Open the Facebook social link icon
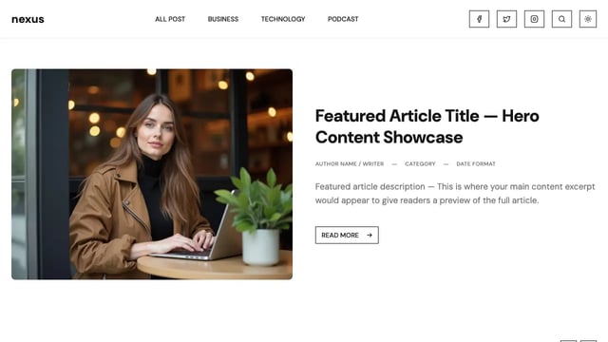 pyautogui.click(x=479, y=19)
